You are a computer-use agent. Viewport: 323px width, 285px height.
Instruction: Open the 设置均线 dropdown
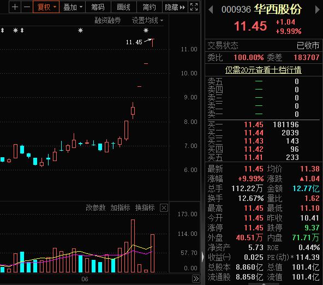coord(147,20)
